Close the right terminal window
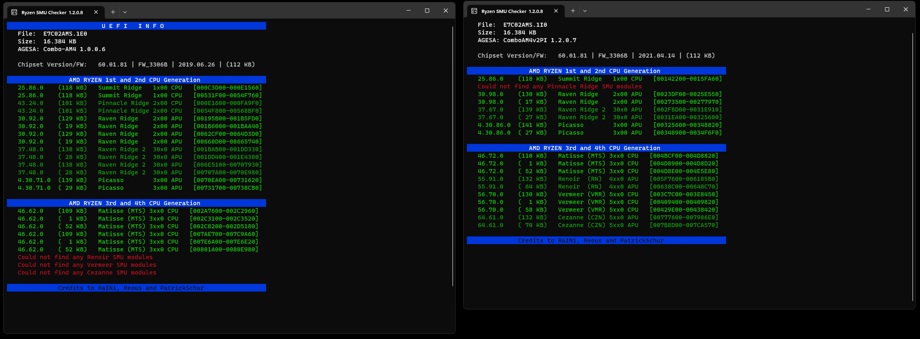This screenshot has height=339, width=920. tap(906, 9)
